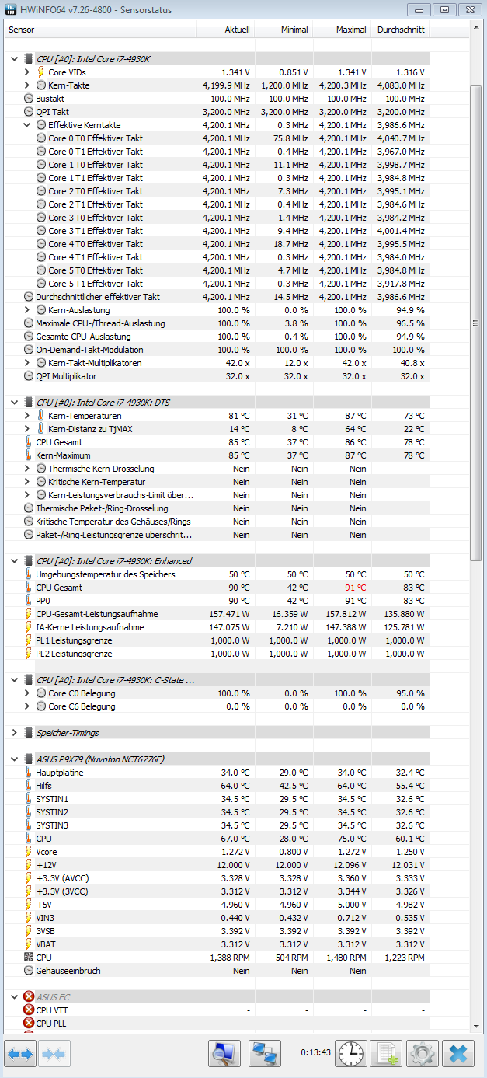Select Maximale CPU-/Thread-Auslastung row
This screenshot has width=487, height=1078.
[217, 323]
